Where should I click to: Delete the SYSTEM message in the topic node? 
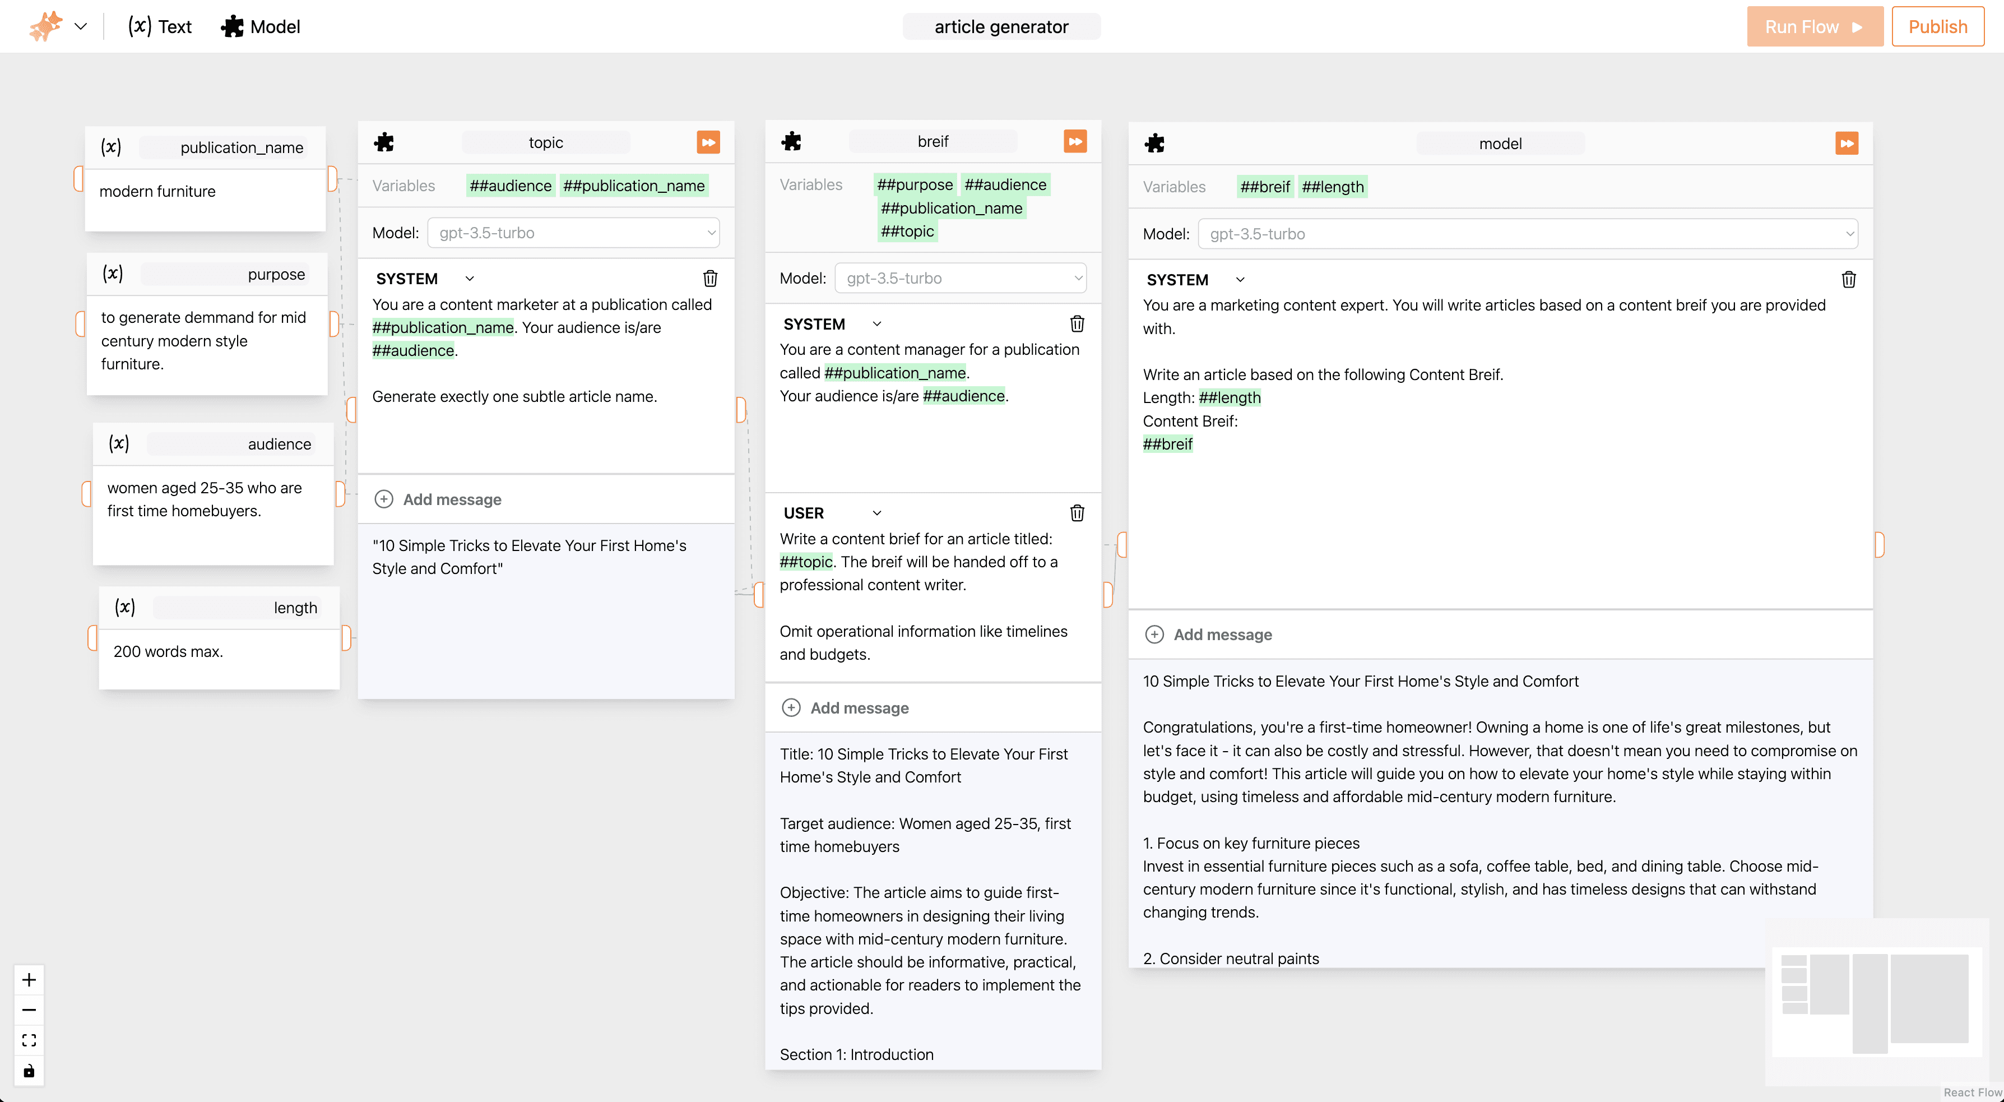(710, 278)
